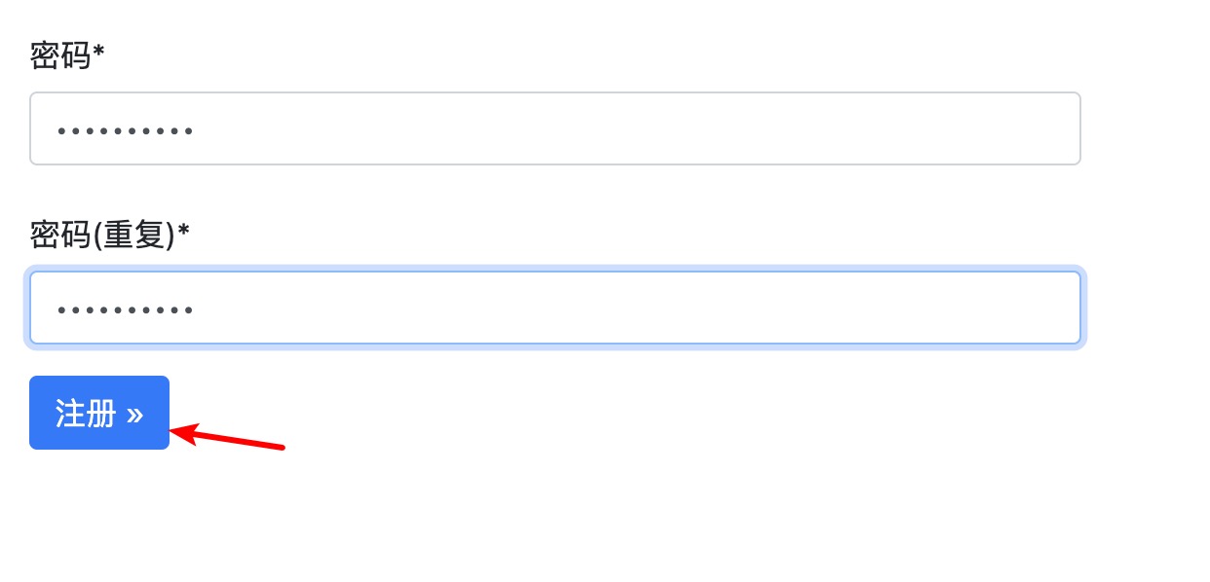Click the 密码(重复) repeat password field
The width and height of the screenshot is (1210, 582).
tap(554, 308)
